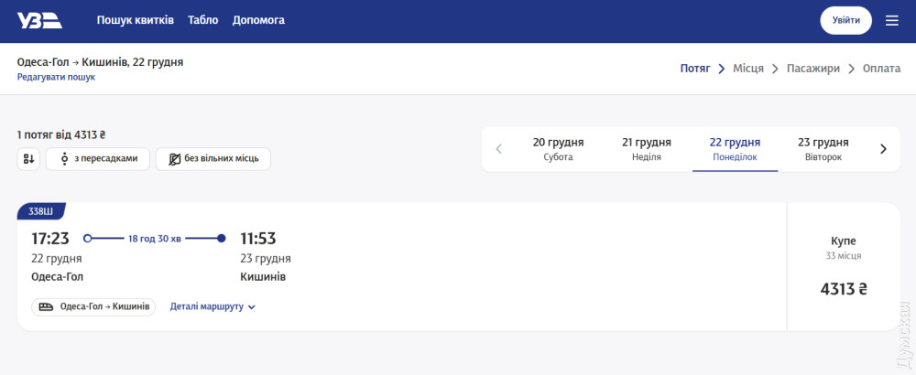
Task: Show previous dates with left arrow
Action: [498, 149]
